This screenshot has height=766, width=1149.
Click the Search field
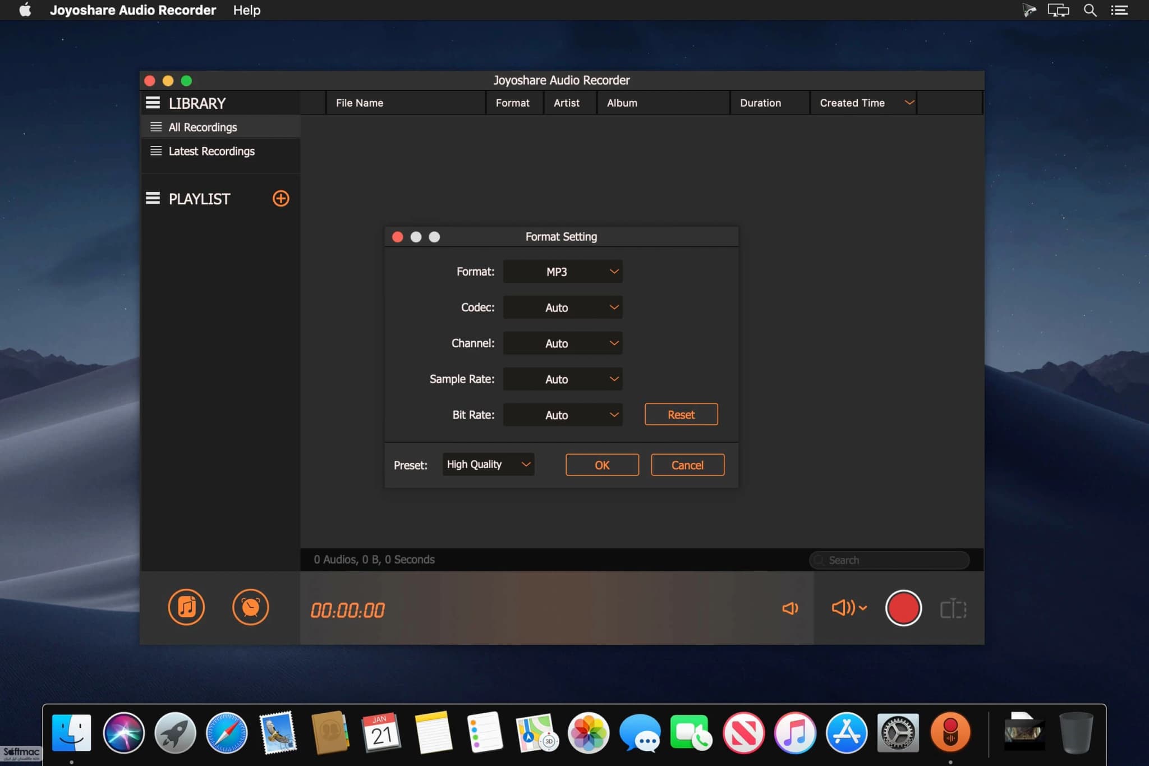[x=889, y=560]
